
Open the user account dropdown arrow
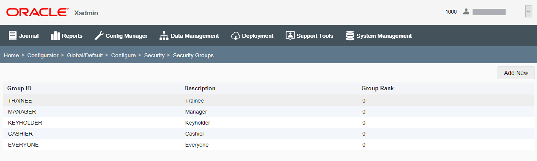click(529, 12)
